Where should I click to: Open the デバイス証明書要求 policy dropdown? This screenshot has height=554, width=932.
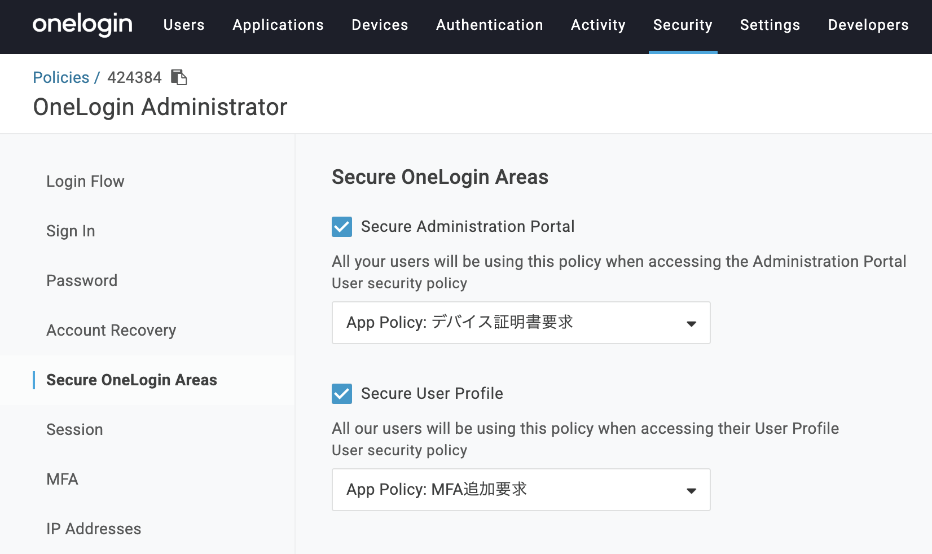point(521,323)
